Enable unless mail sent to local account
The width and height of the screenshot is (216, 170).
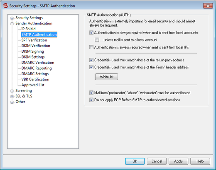coord(97,40)
